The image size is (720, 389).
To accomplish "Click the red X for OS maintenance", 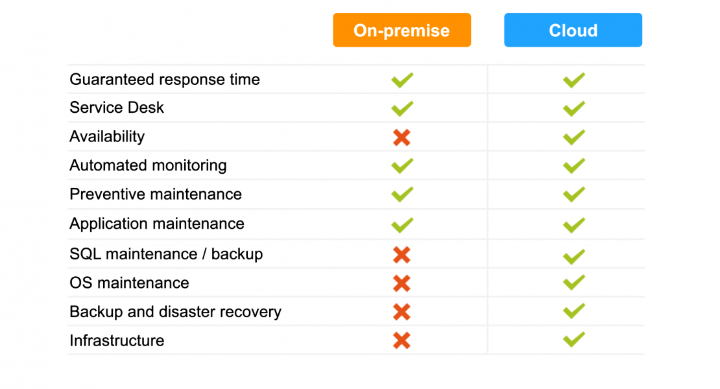I will pyautogui.click(x=402, y=283).
